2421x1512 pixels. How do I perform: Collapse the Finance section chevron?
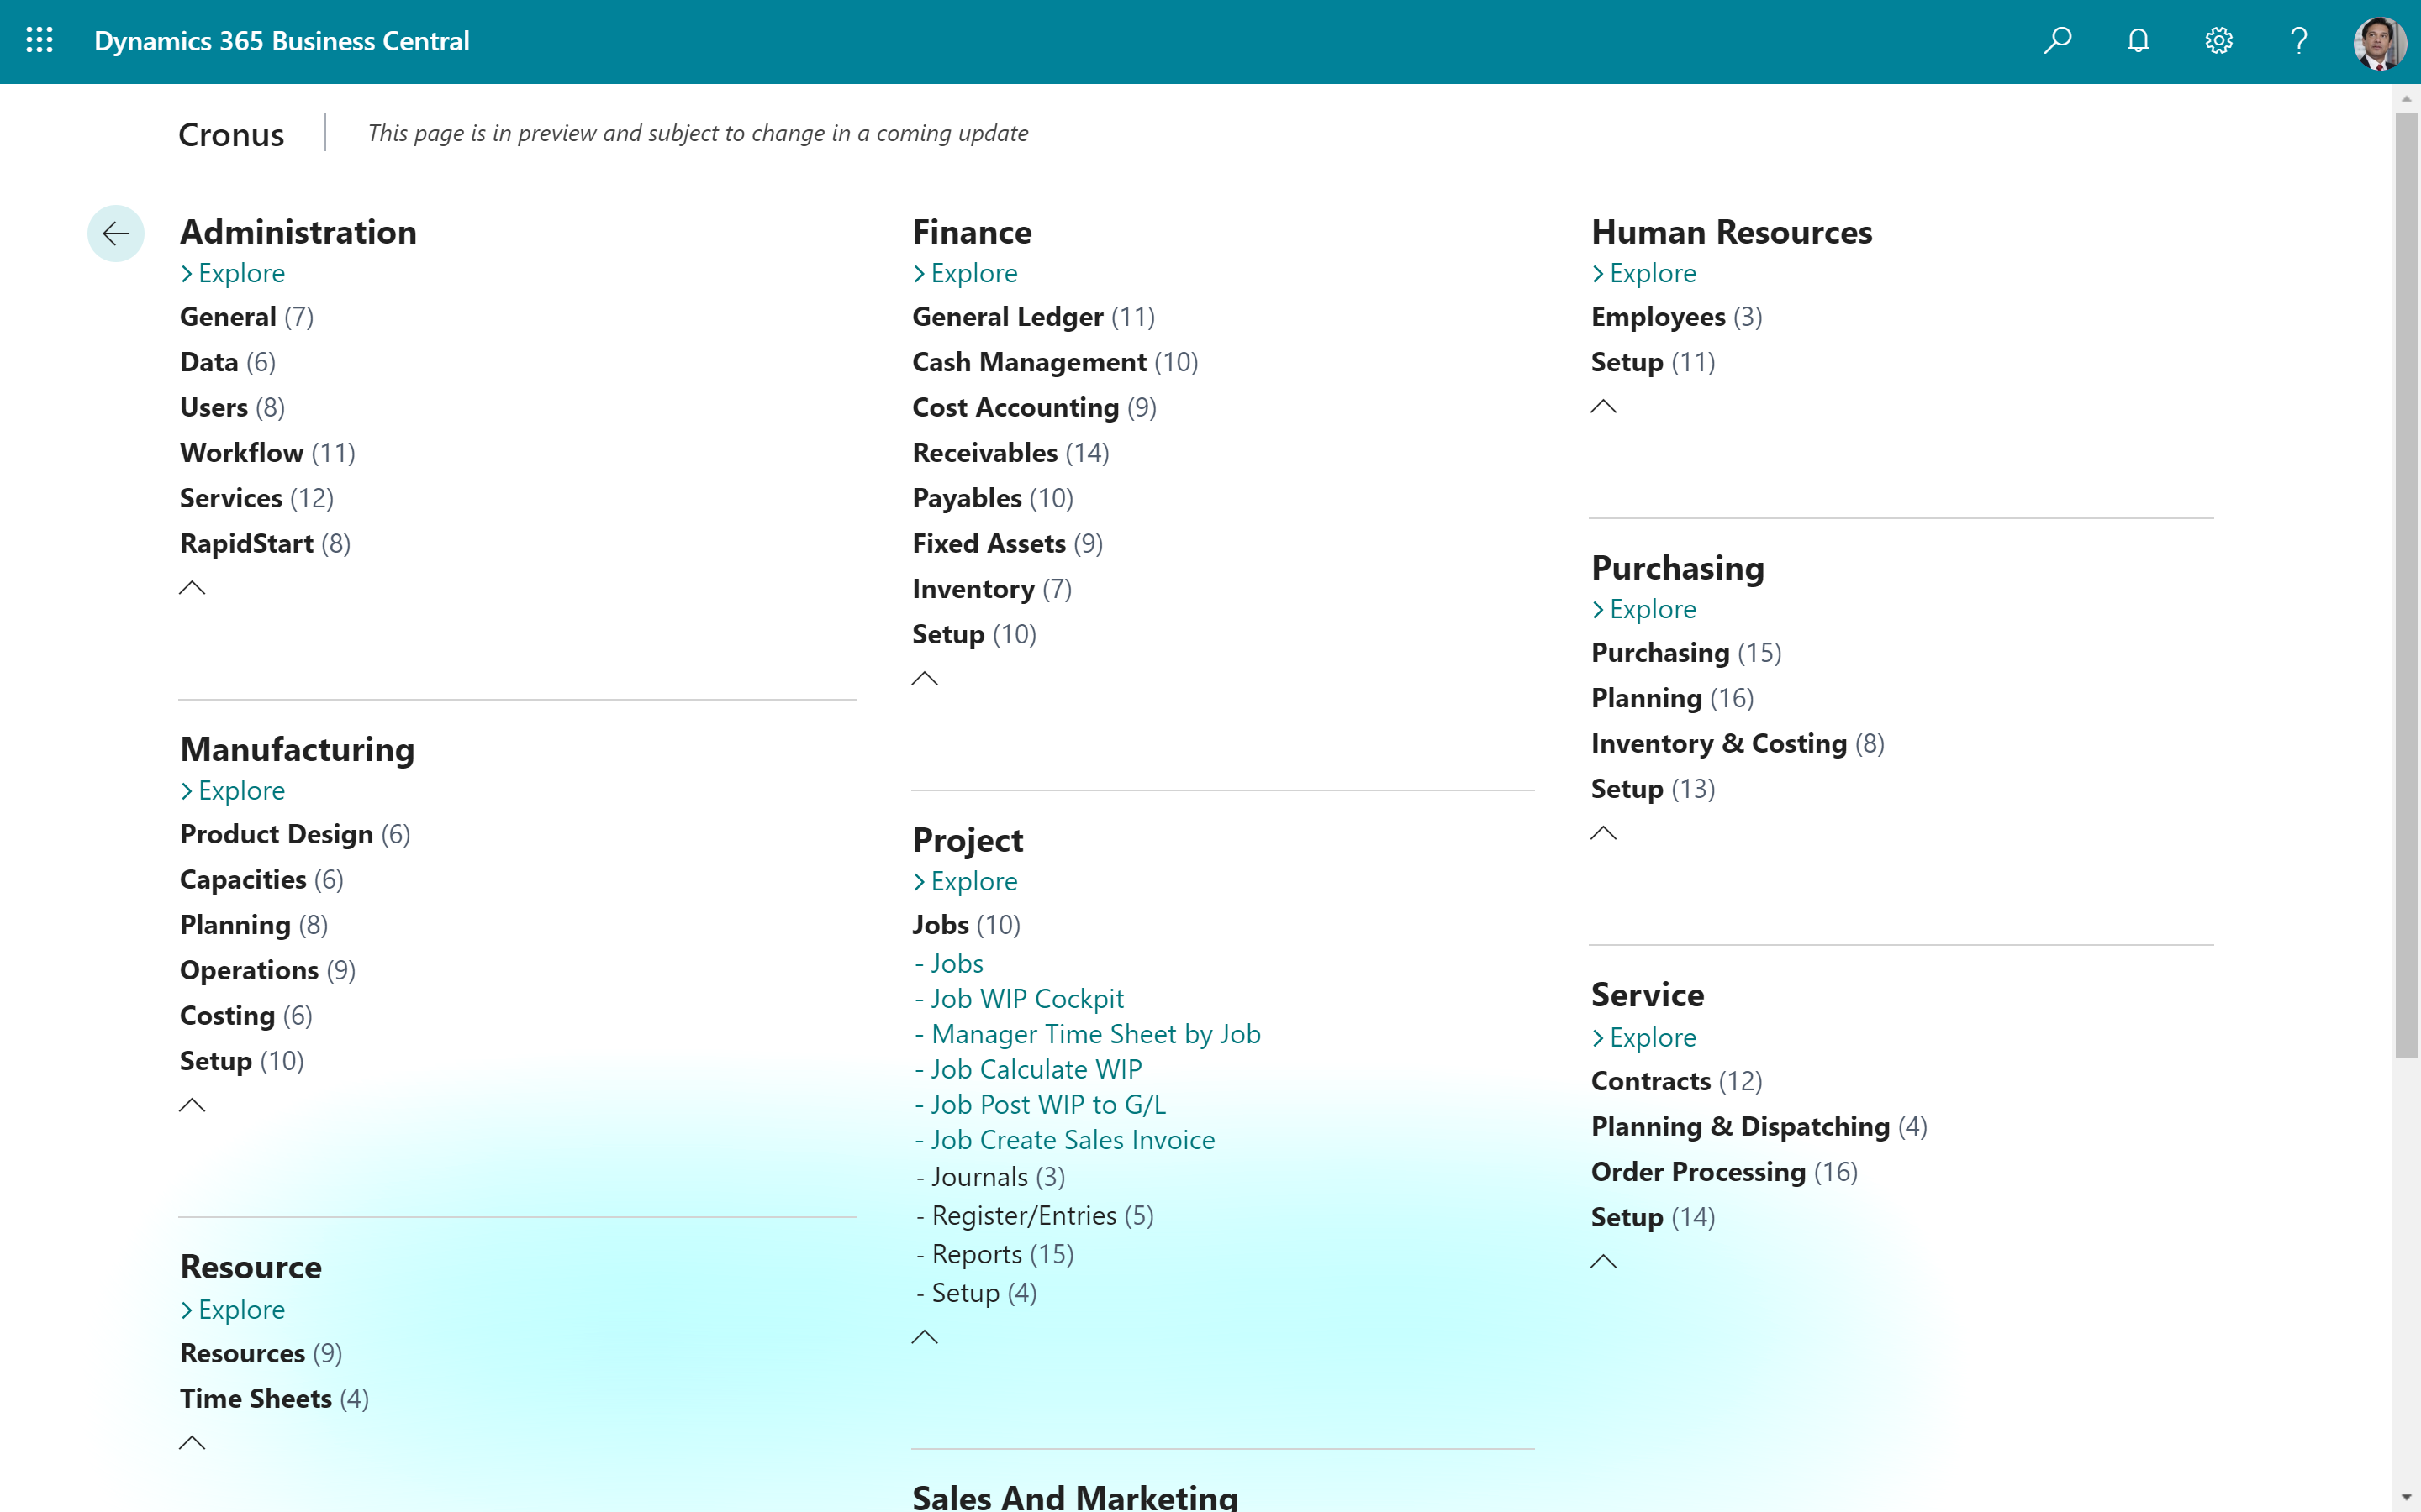tap(925, 678)
